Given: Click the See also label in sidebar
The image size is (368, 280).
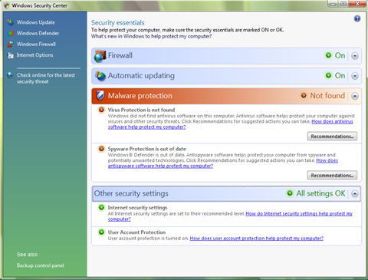Looking at the screenshot, I should pos(27,255).
